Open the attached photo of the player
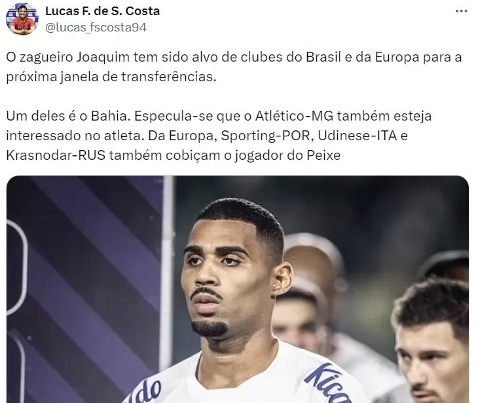The width and height of the screenshot is (478, 403). 238,289
